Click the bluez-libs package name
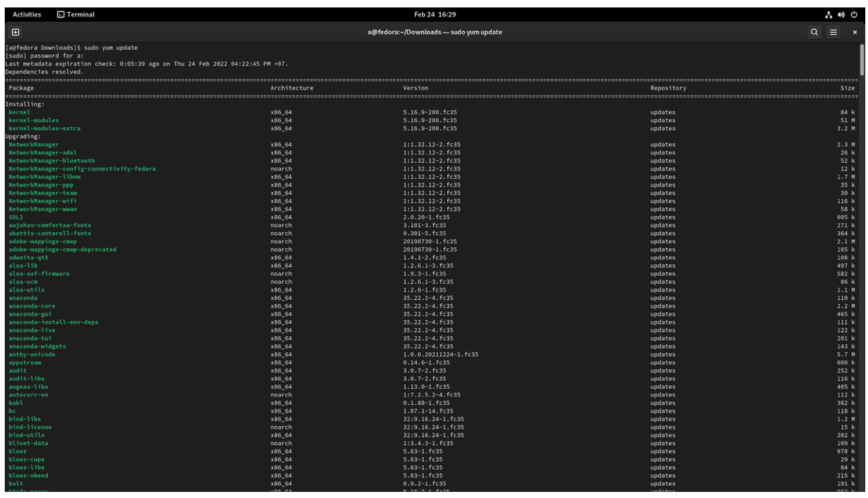The image size is (868, 498). 26,468
